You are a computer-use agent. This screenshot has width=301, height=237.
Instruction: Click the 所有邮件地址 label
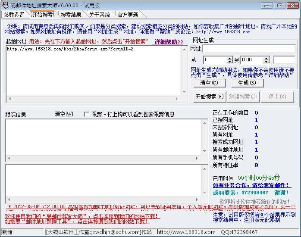tap(228, 150)
